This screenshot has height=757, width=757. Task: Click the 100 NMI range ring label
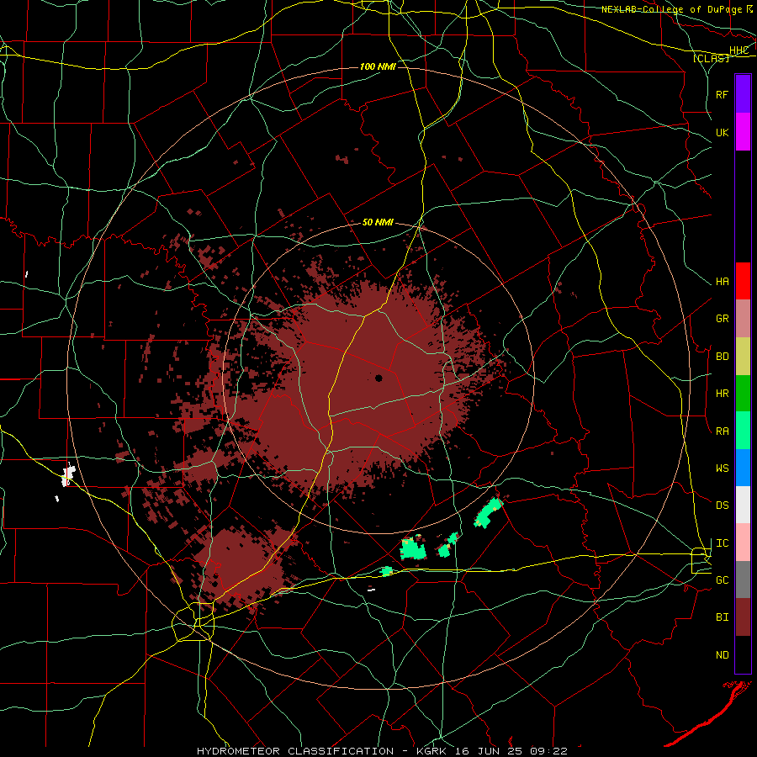378,66
